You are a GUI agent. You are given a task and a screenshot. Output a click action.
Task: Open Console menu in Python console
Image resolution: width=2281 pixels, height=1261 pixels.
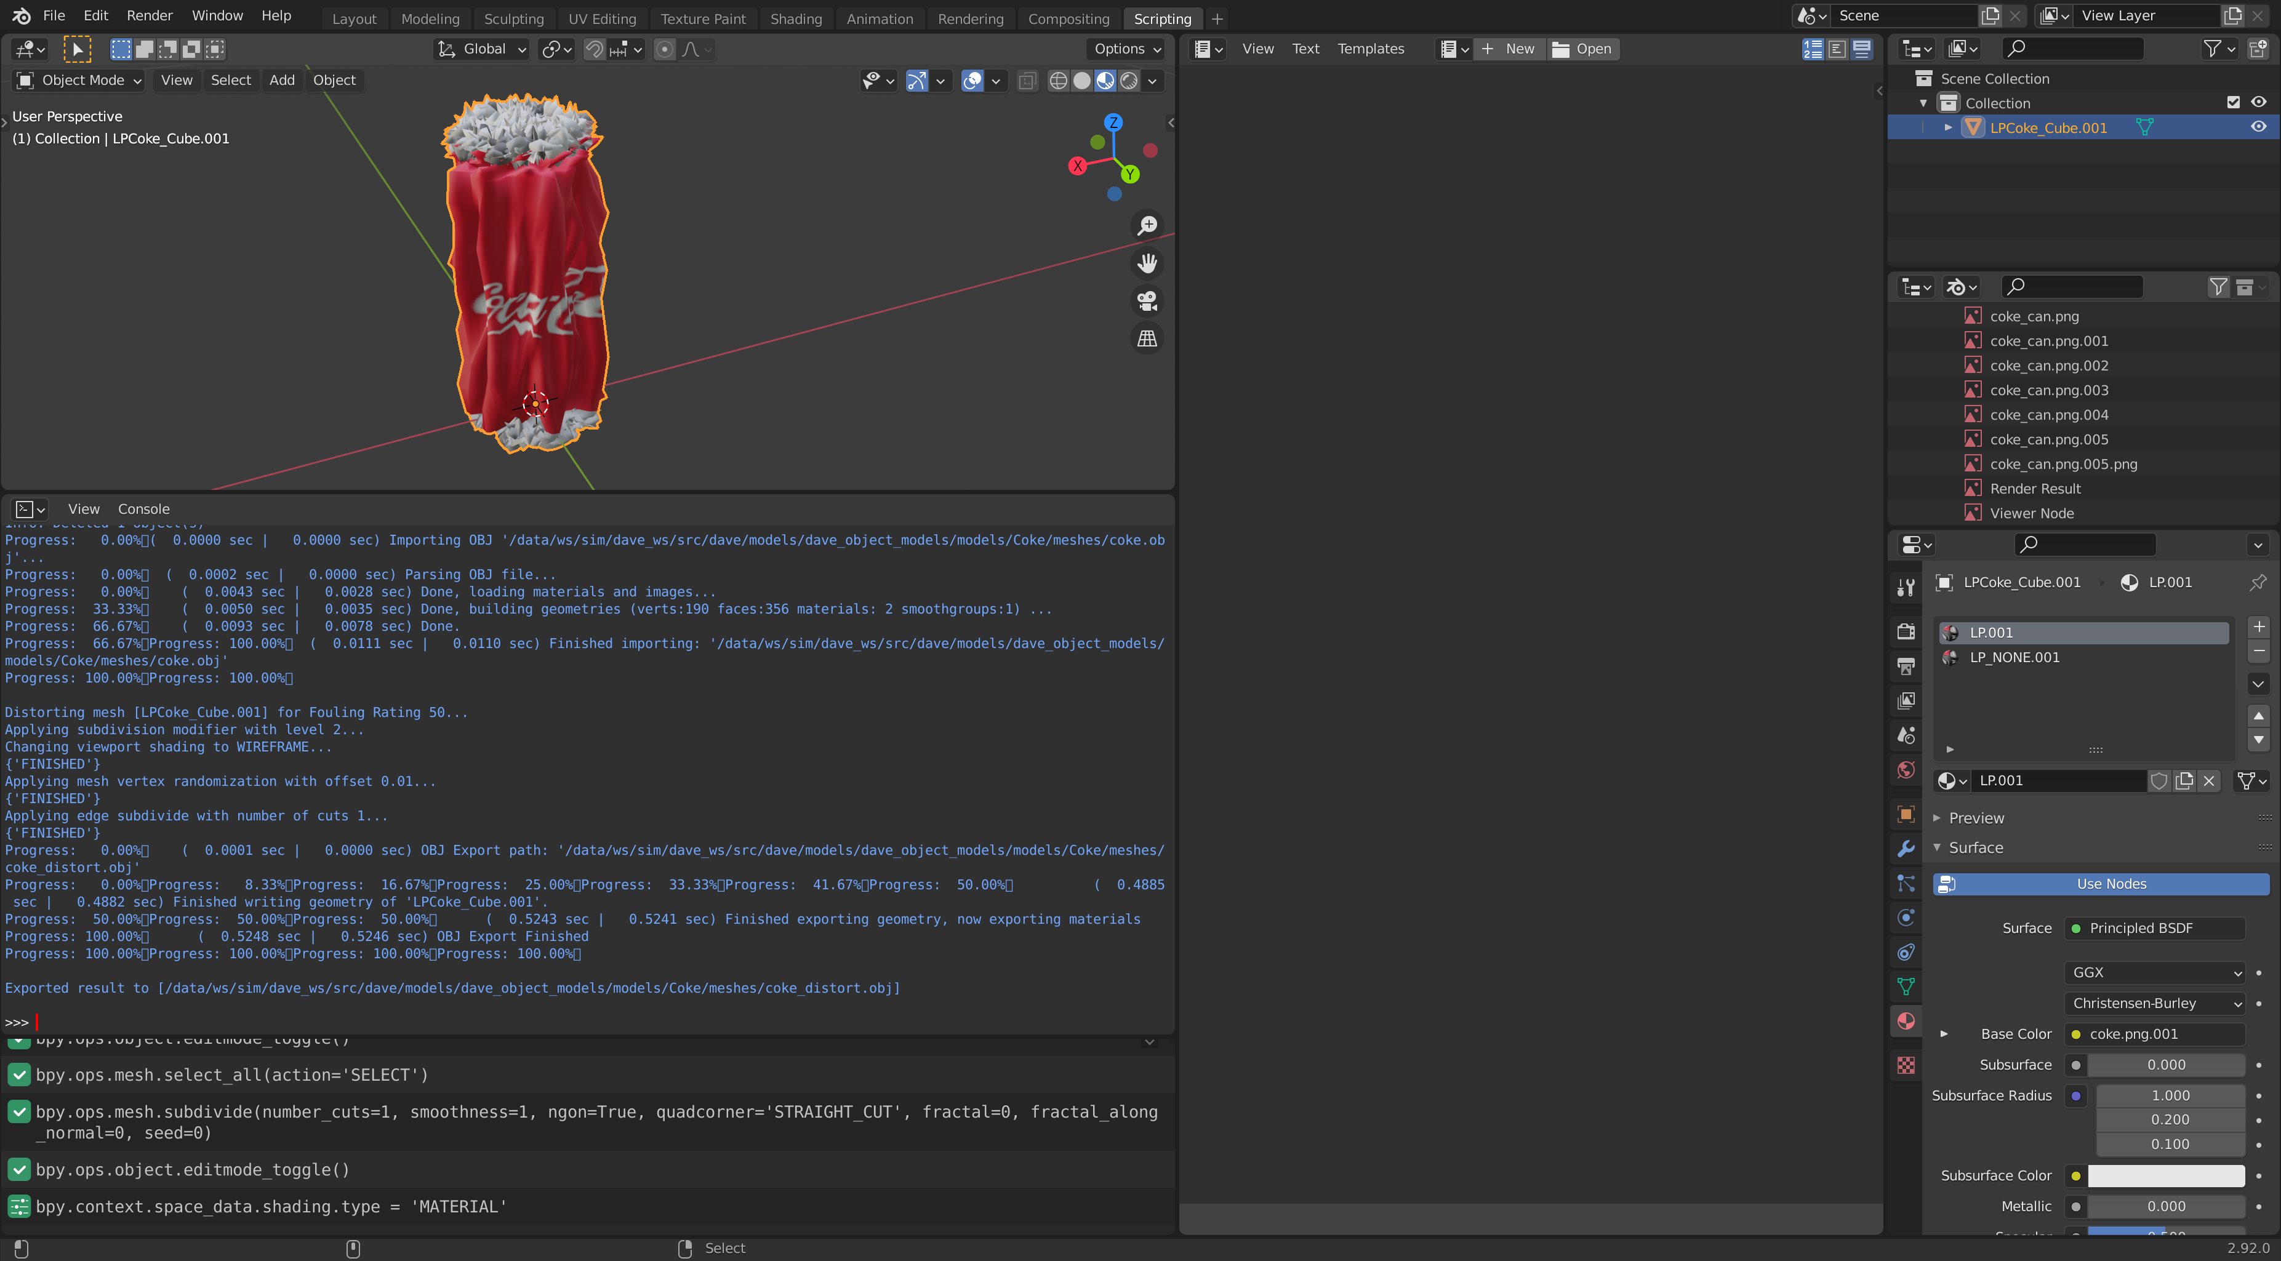pos(143,509)
